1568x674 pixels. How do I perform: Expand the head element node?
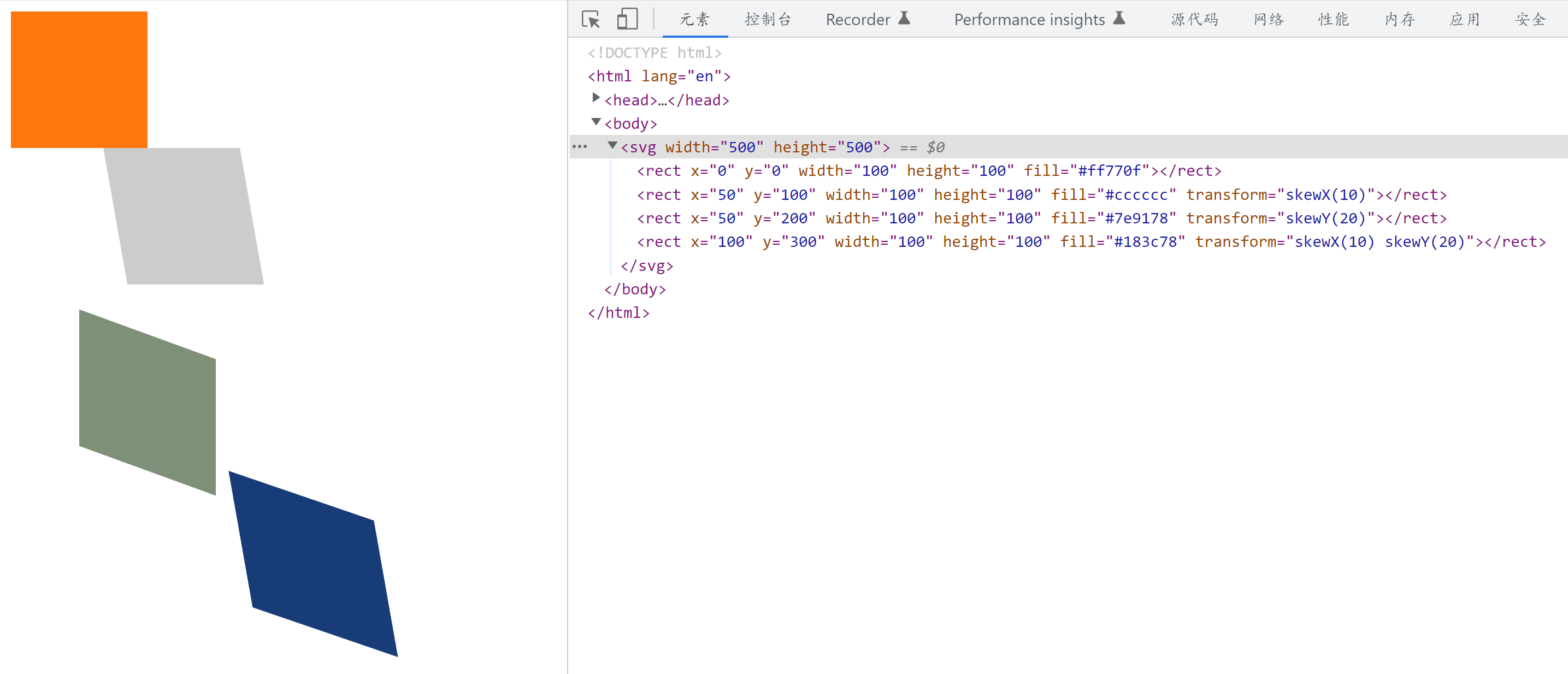tap(596, 98)
